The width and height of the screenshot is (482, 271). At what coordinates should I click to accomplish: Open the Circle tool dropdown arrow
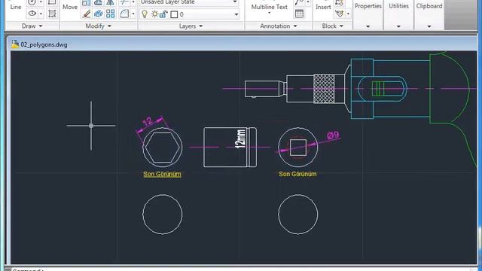(41, 2)
